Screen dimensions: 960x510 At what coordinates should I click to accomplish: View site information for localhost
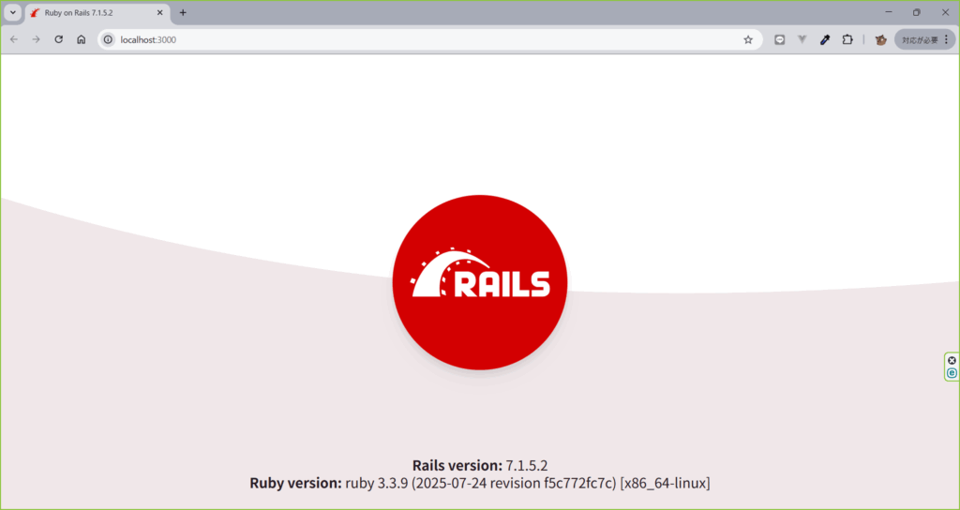pos(108,39)
